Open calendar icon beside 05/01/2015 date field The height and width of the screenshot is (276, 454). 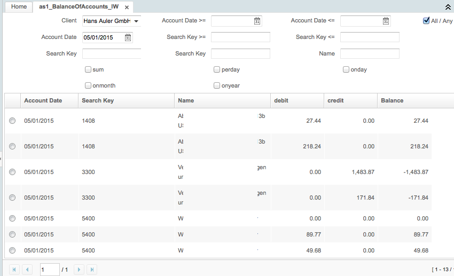pos(128,37)
